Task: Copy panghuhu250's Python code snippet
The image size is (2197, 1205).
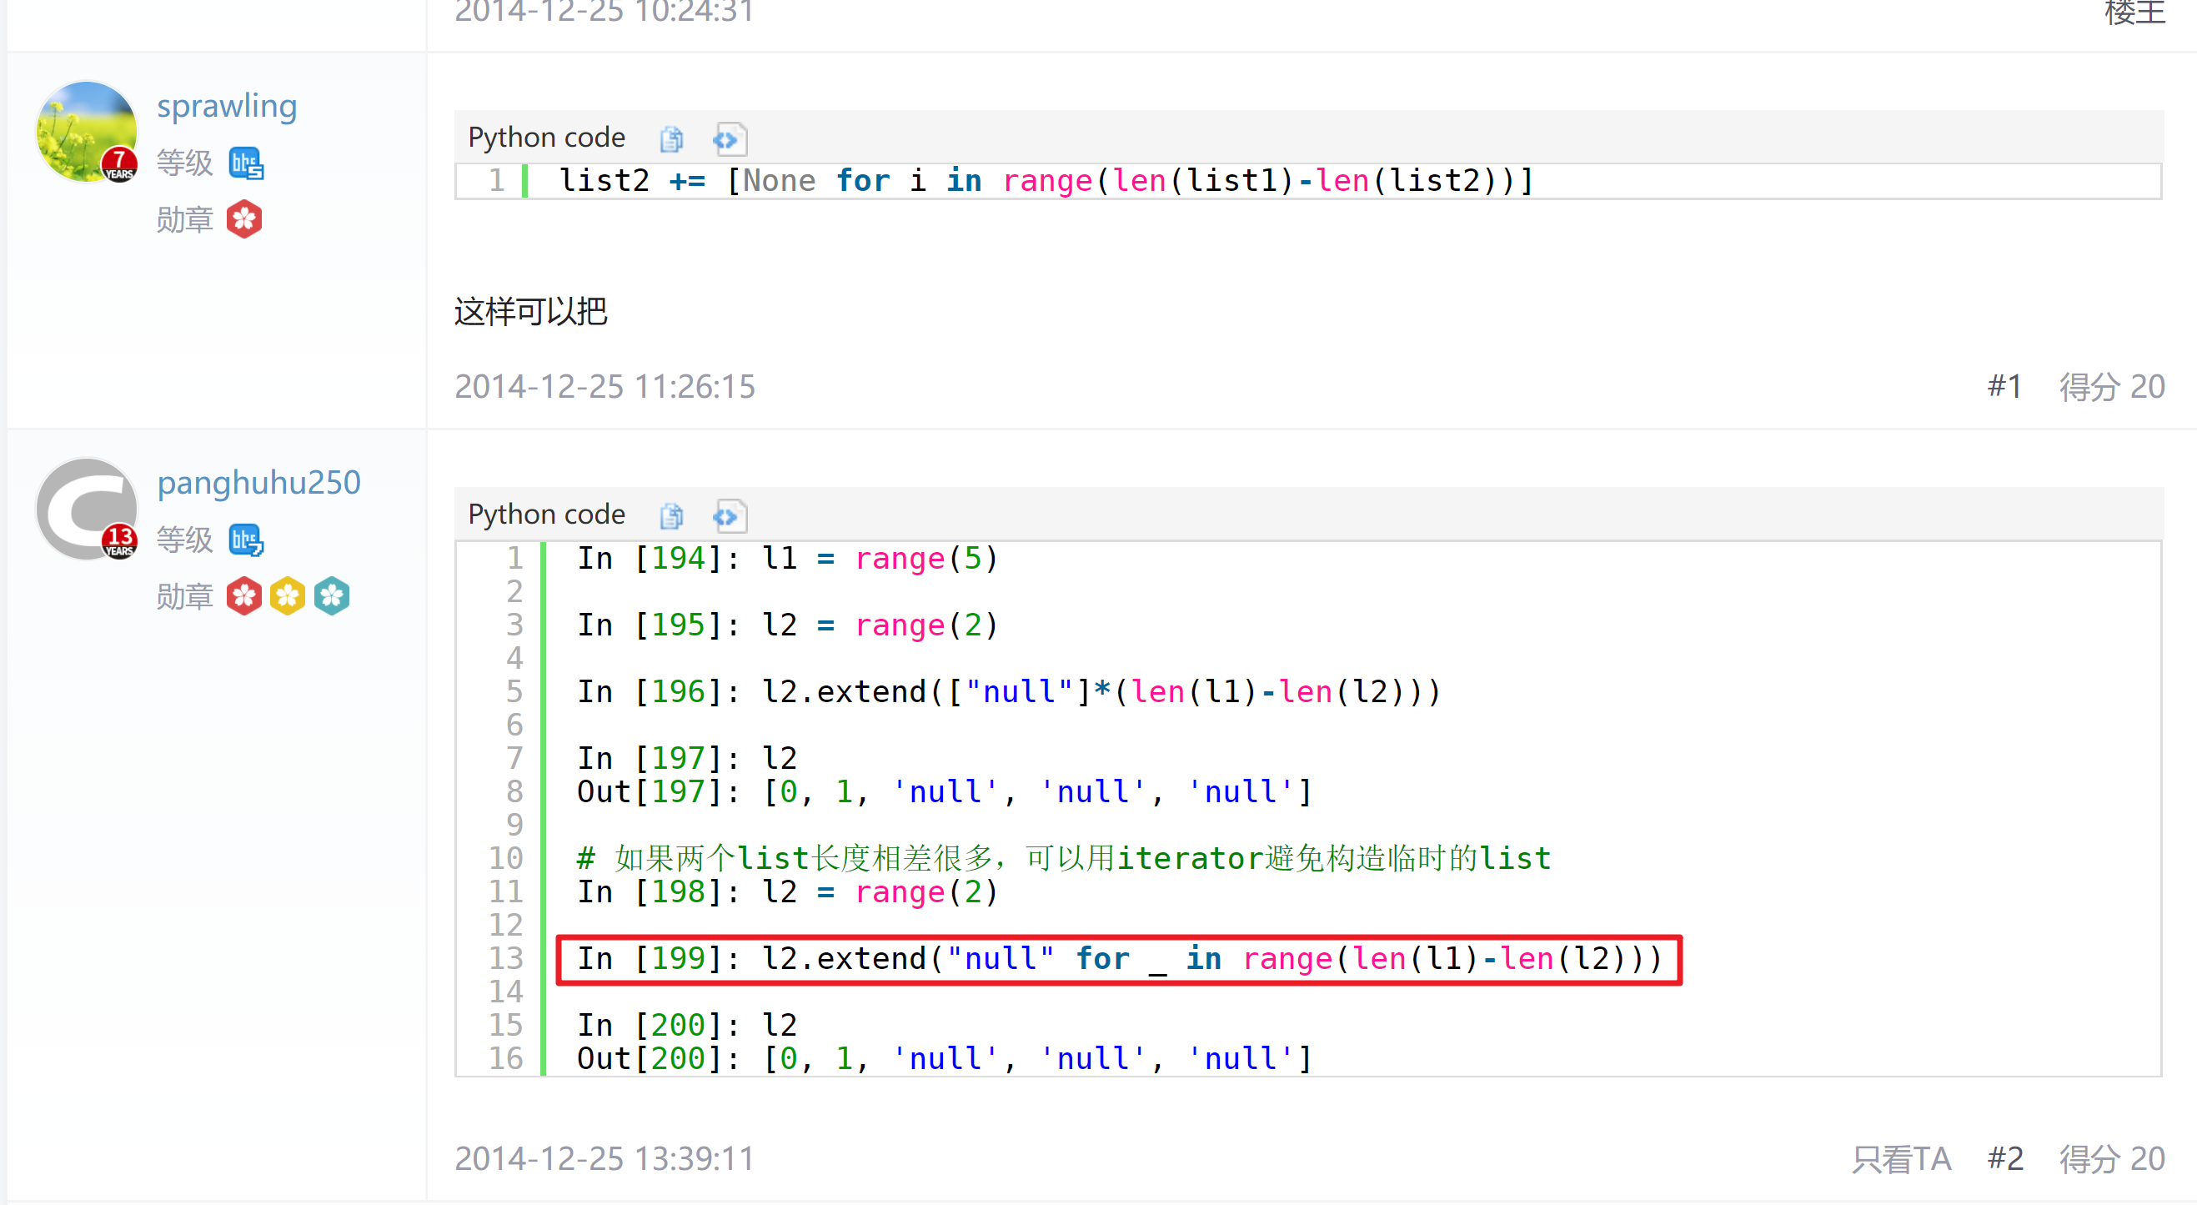Action: [x=671, y=516]
